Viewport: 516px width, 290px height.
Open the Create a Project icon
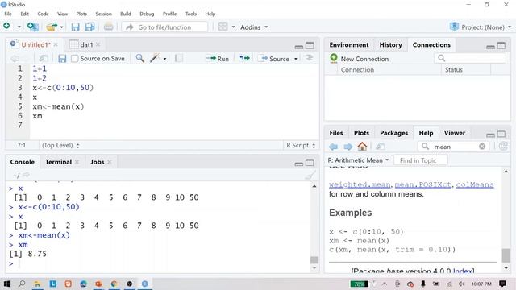(32, 27)
